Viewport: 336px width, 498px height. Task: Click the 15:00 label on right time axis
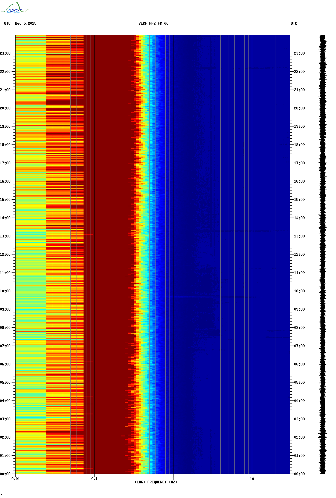click(x=299, y=200)
